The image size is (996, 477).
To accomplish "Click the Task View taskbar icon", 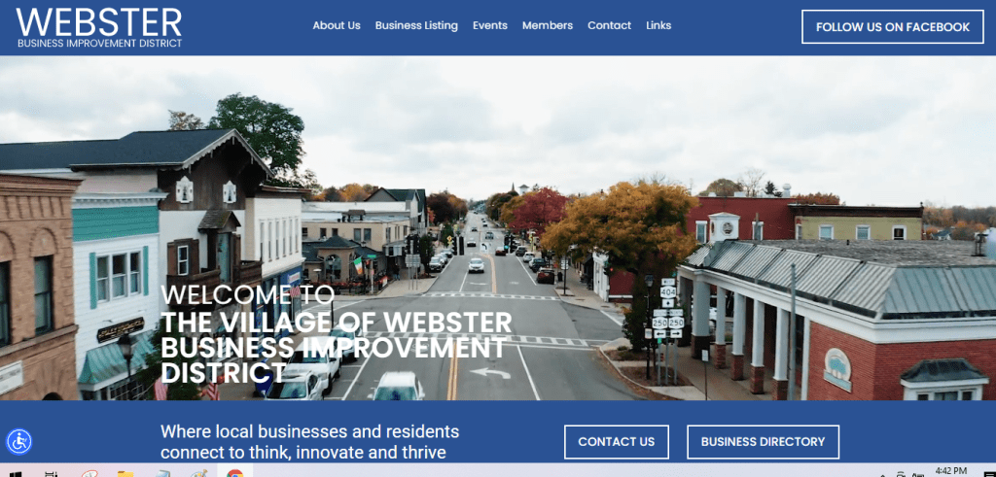I will tap(53, 473).
